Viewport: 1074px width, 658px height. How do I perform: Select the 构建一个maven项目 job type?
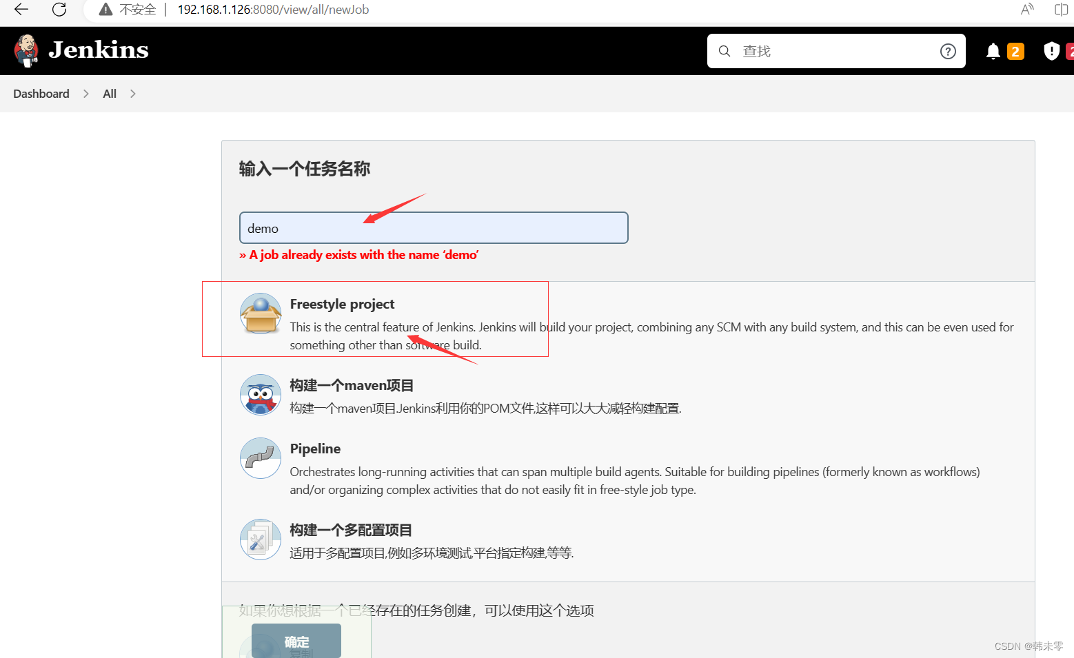(x=352, y=384)
